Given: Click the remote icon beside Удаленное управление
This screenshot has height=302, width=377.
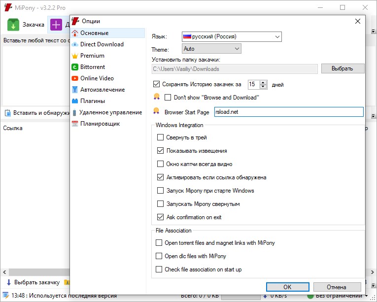Looking at the screenshot, I should 74,112.
